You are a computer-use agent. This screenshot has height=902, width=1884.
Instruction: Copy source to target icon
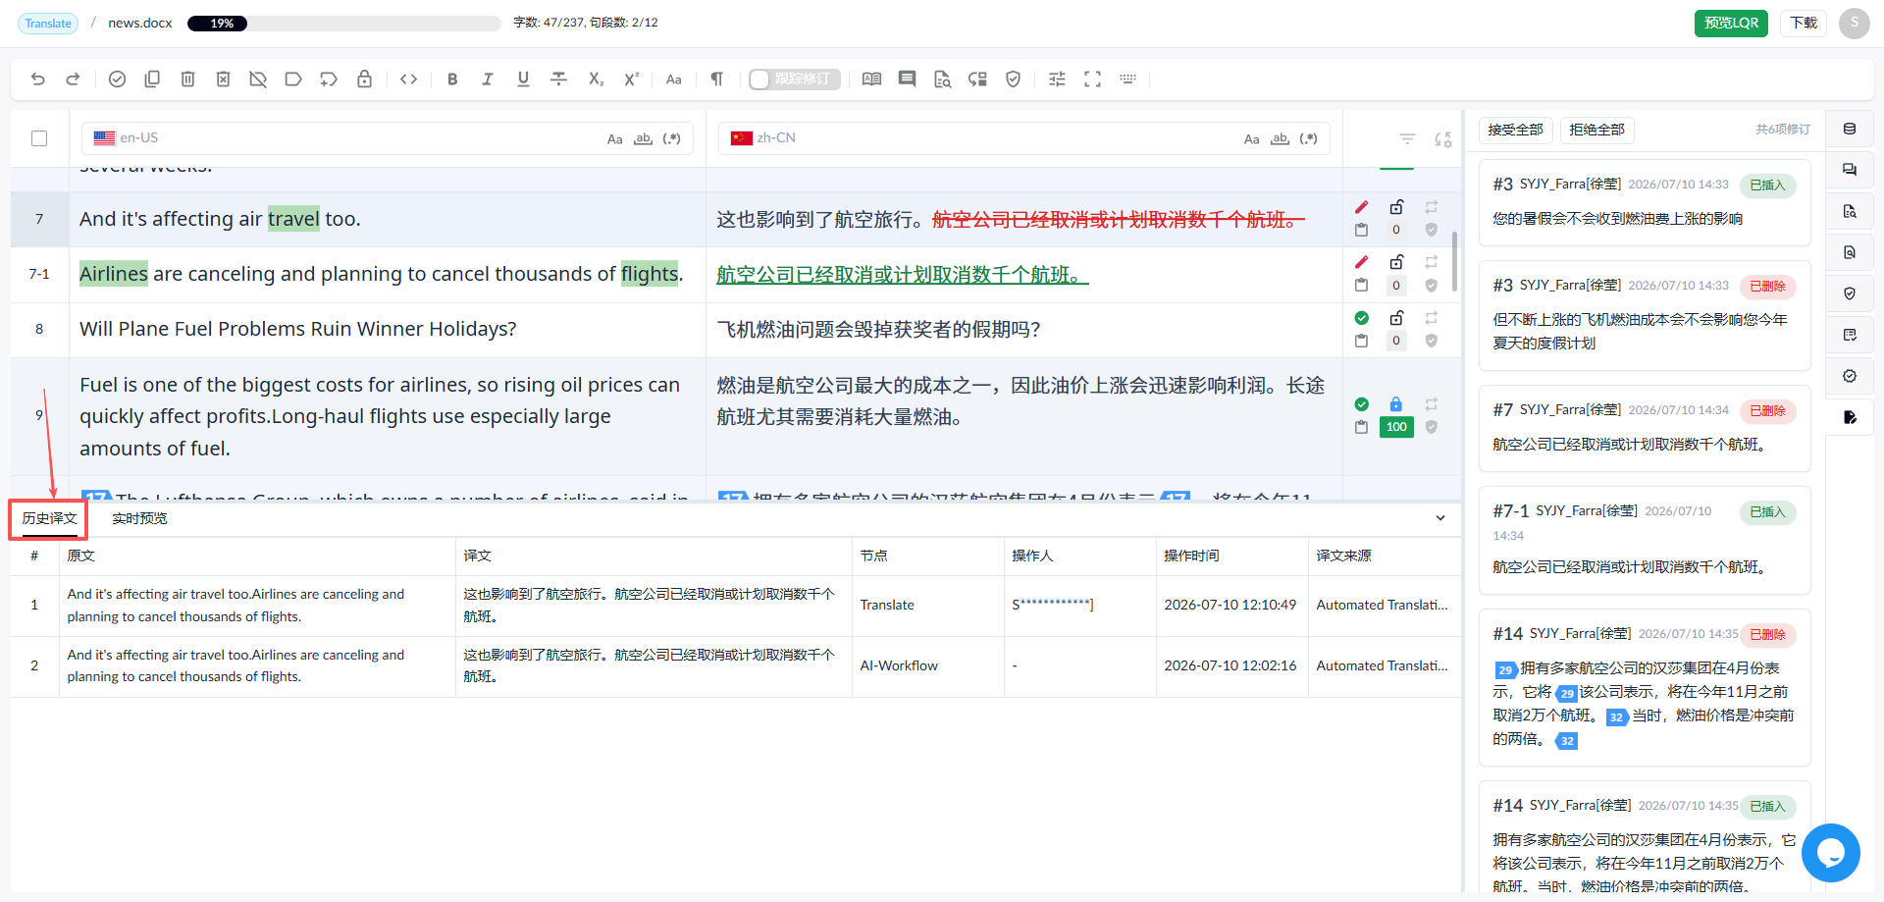pyautogui.click(x=152, y=80)
